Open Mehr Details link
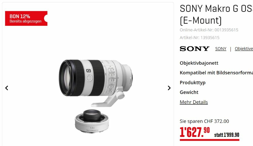 pos(194,102)
